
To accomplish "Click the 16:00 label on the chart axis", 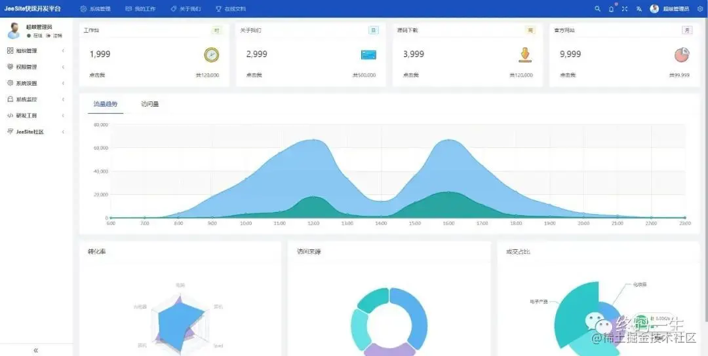I will click(448, 224).
